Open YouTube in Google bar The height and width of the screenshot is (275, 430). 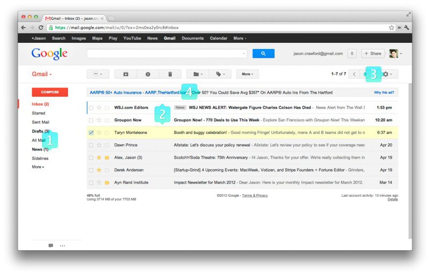coord(132,38)
